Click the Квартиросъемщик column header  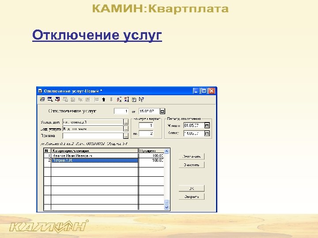pyautogui.click(x=95, y=151)
